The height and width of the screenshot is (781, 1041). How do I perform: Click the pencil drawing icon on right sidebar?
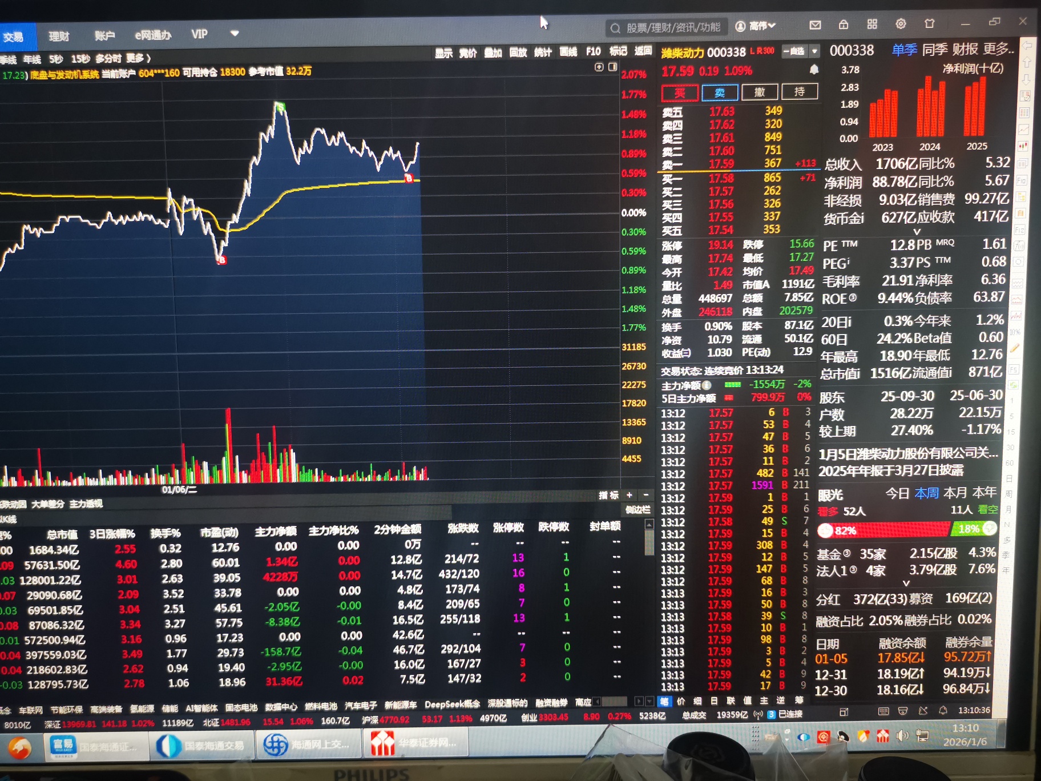coord(1014,348)
